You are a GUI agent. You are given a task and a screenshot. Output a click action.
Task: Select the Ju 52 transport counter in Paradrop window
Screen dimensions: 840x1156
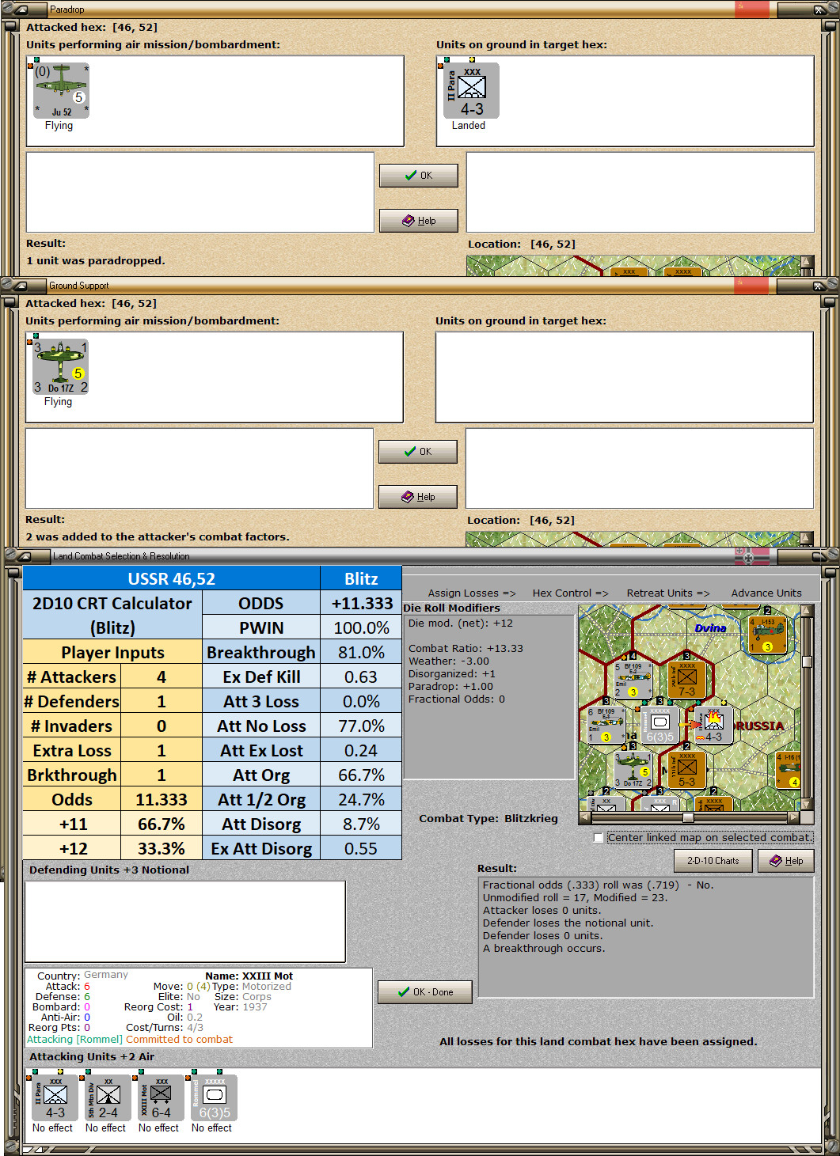(x=61, y=90)
